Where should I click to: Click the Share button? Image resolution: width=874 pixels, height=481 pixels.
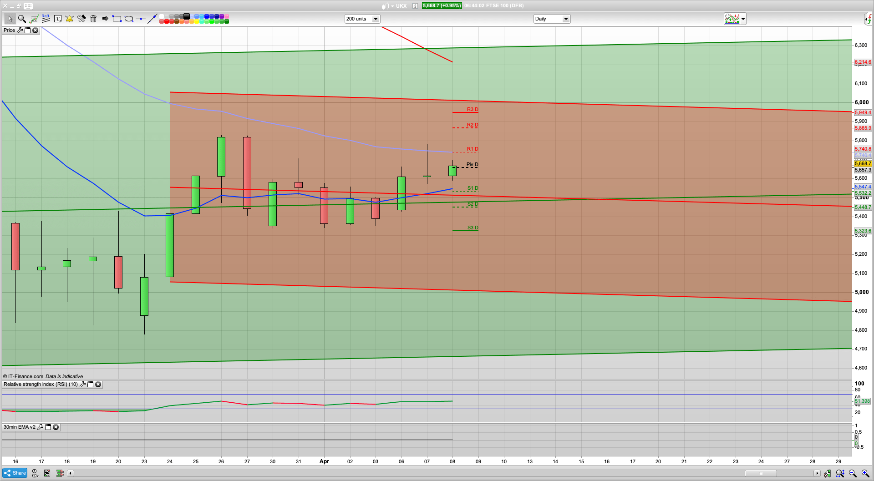coord(15,473)
